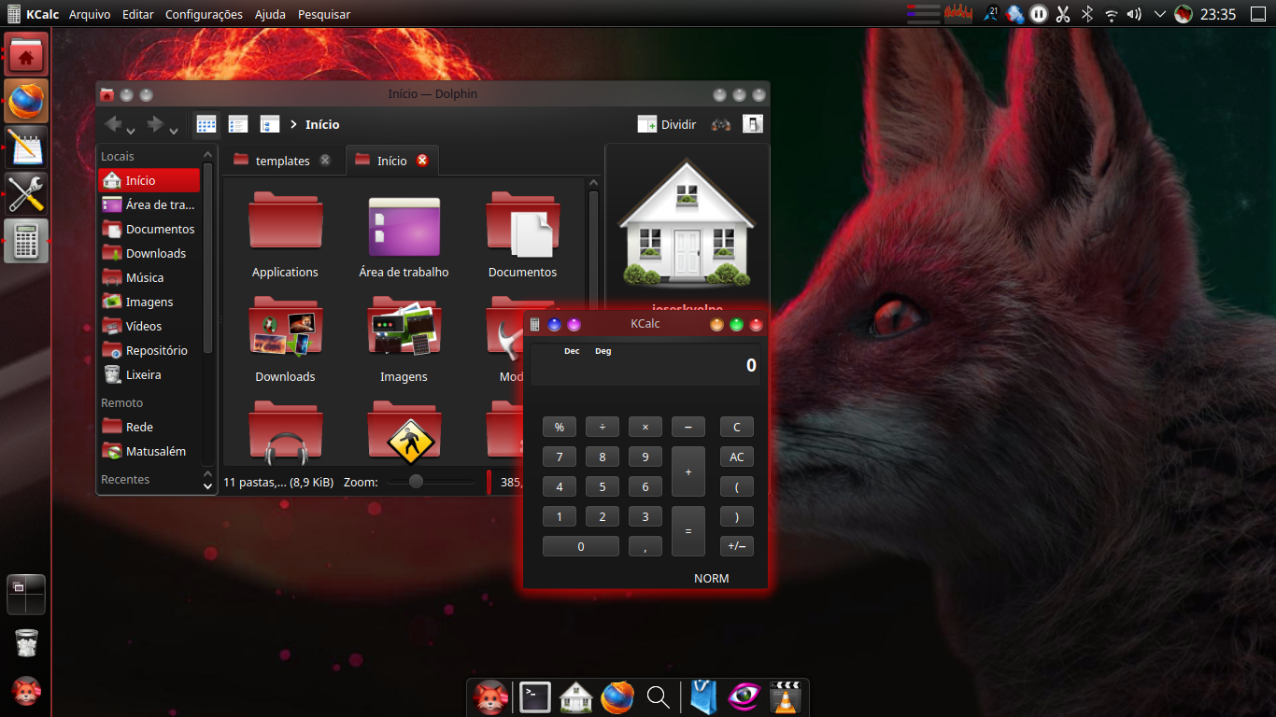Switch Dolphin to the details view mode

tap(270, 124)
